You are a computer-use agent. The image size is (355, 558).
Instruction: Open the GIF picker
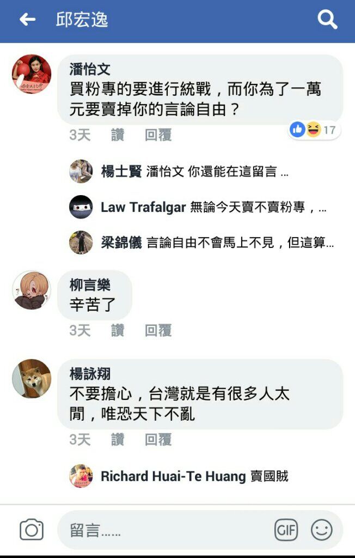pos(286,530)
